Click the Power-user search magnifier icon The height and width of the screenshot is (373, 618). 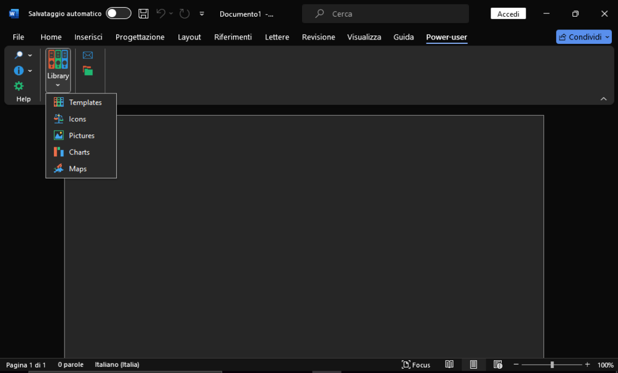tap(18, 55)
